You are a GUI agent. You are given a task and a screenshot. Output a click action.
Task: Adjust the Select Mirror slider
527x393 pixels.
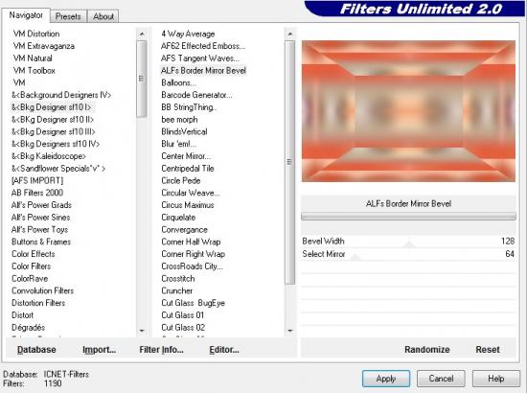[408, 254]
